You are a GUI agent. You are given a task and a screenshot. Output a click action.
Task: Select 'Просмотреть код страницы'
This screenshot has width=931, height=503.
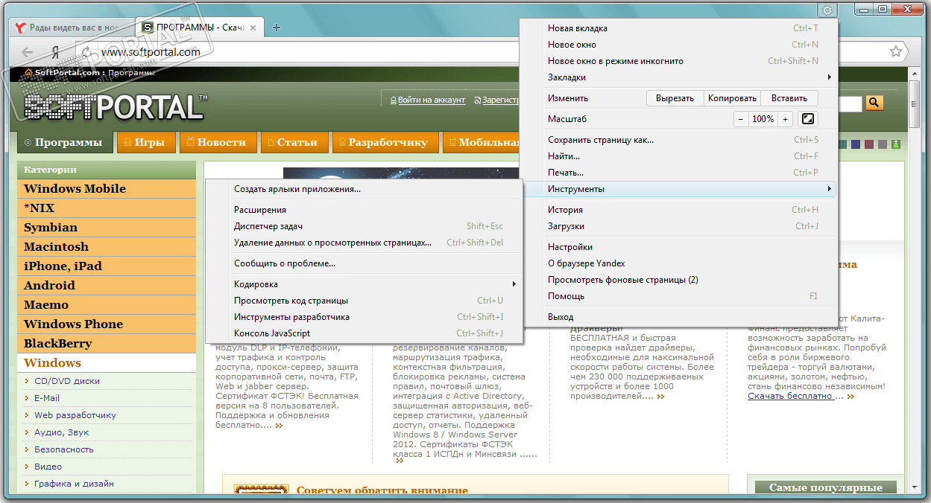click(364, 301)
